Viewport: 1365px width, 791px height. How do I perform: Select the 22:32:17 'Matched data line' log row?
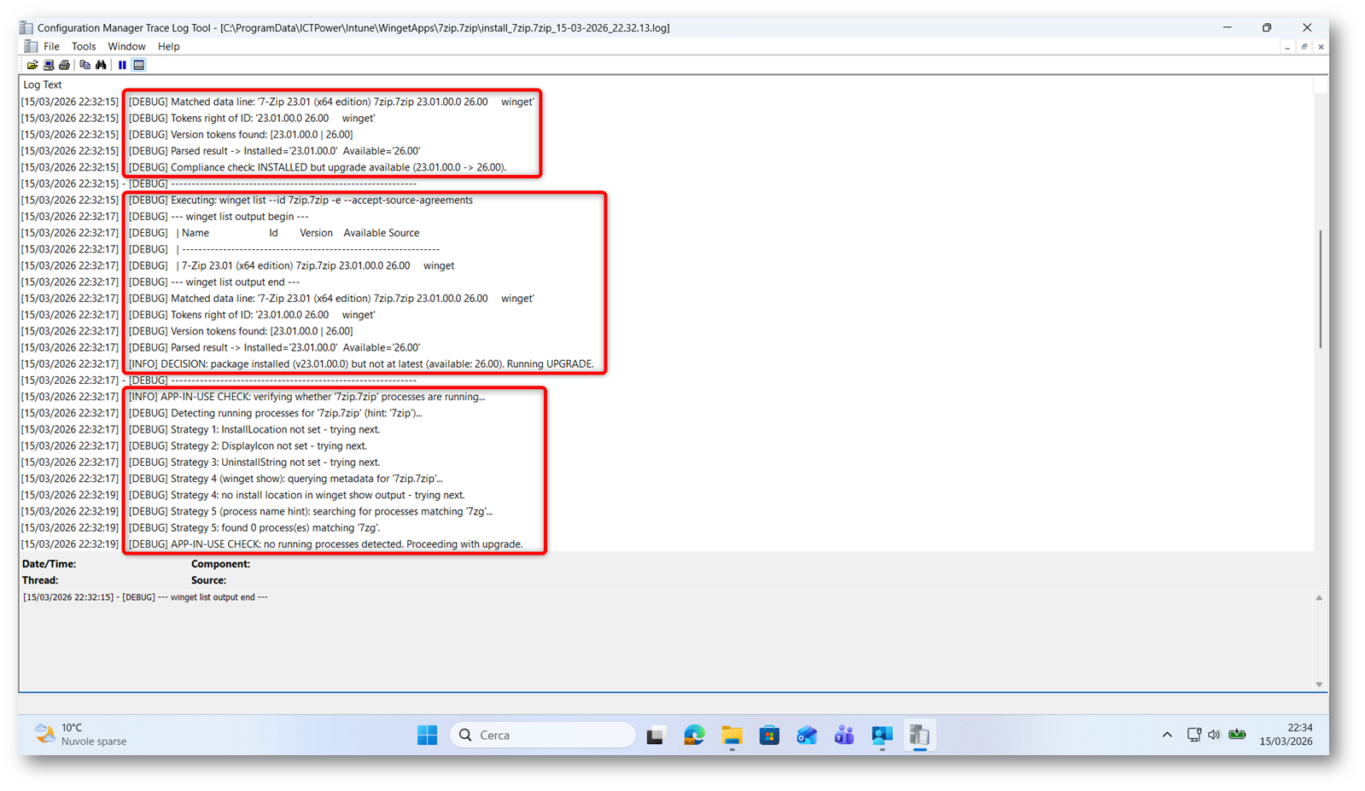(x=666, y=298)
